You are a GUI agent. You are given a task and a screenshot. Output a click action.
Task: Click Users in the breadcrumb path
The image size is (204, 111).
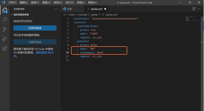click(72, 14)
